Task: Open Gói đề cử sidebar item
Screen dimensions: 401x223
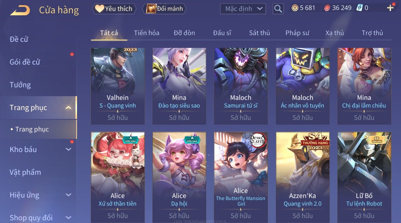Action: pyautogui.click(x=25, y=62)
